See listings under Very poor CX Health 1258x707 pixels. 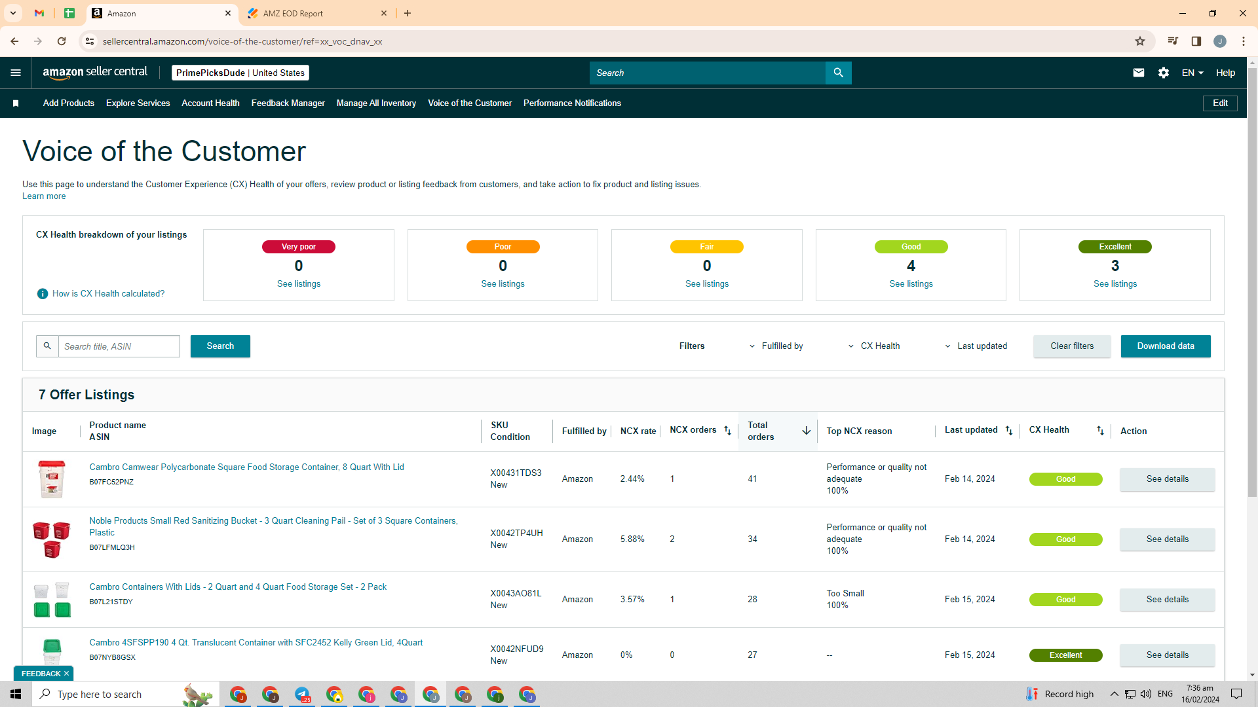point(299,284)
